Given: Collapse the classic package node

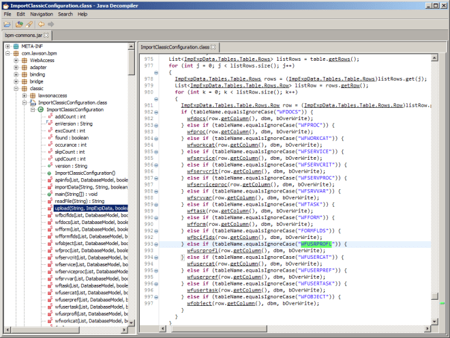Looking at the screenshot, I should point(15,89).
